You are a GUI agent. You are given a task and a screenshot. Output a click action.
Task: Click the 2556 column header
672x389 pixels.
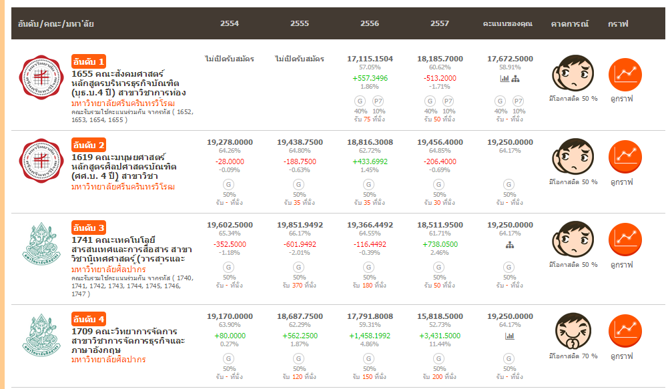(x=370, y=23)
